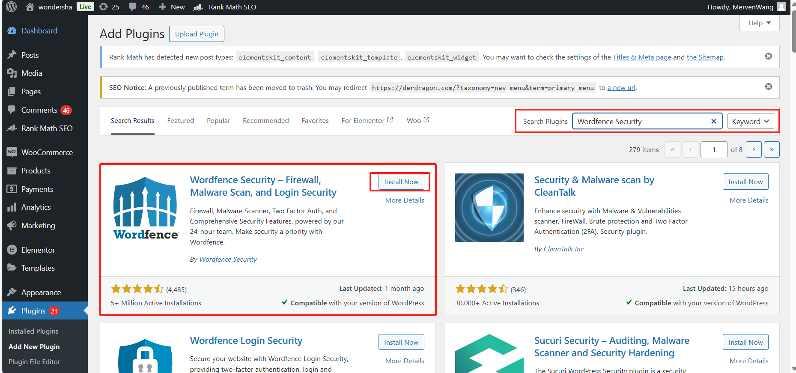Click the user avatar next to MervenWang
This screenshot has width=796, height=373.
point(781,7)
